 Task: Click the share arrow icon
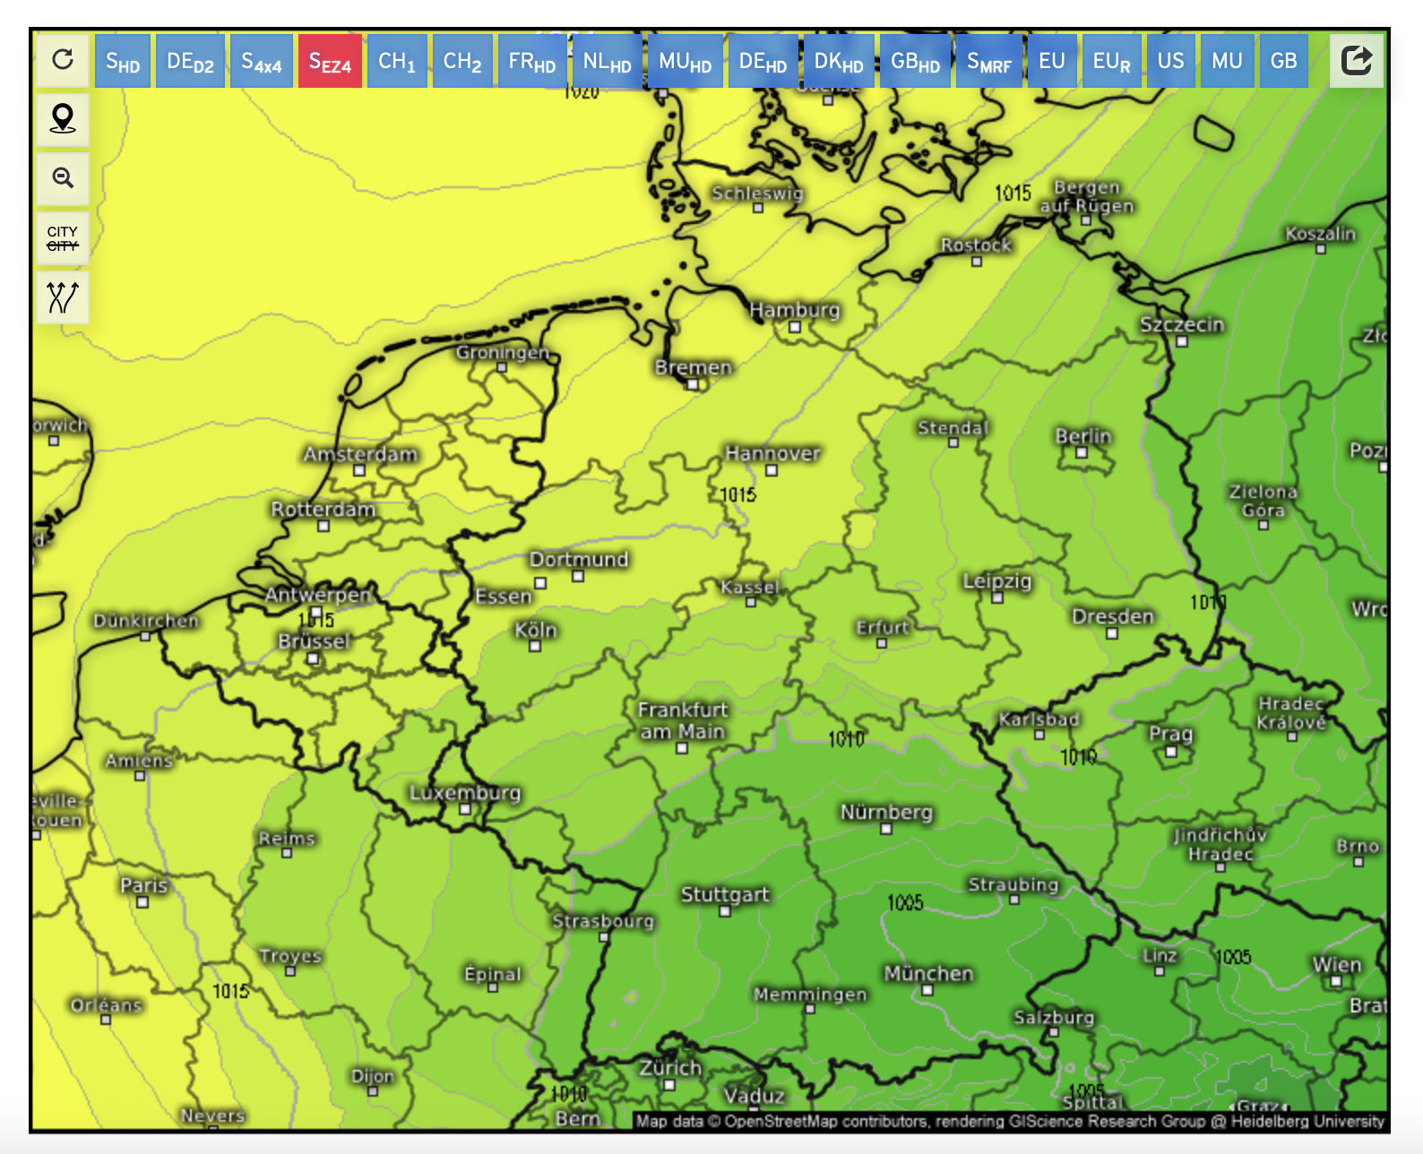1357,61
